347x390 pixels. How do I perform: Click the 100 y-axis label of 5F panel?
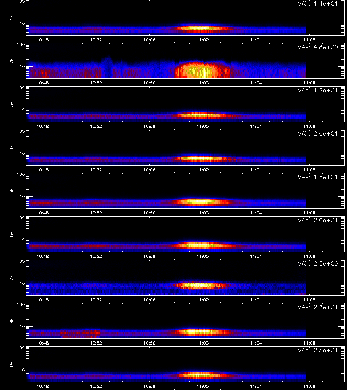(x=21, y=175)
